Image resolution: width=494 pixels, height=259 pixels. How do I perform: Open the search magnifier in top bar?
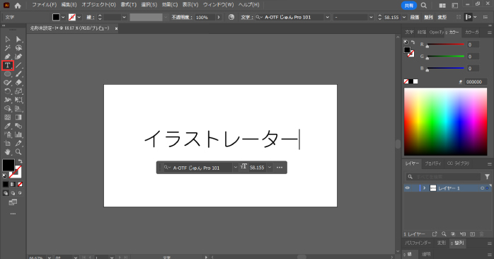click(x=424, y=6)
